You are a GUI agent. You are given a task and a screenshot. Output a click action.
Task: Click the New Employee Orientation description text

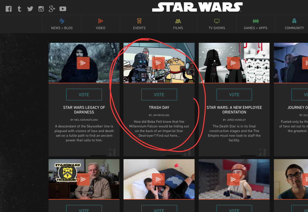pyautogui.click(x=234, y=133)
